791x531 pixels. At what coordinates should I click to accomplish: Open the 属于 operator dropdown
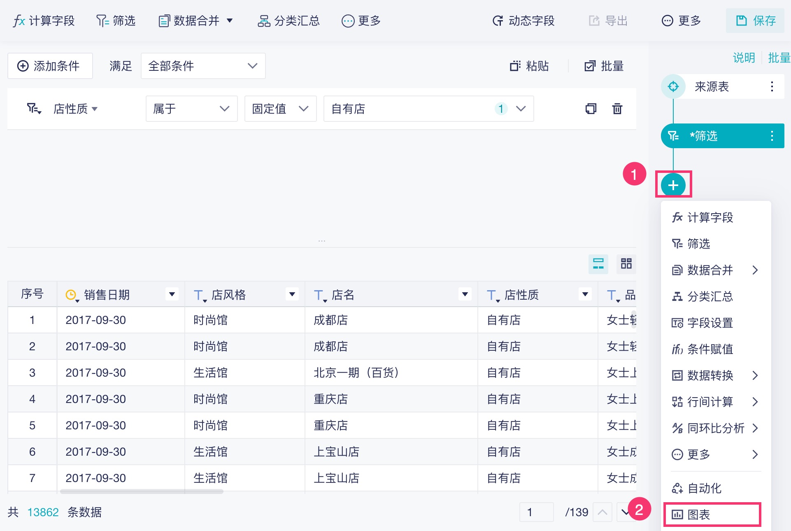191,109
